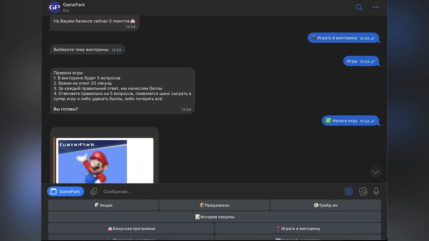Click the bold text Вы готовы?
Screen dimensions: 429x241
[66, 109]
